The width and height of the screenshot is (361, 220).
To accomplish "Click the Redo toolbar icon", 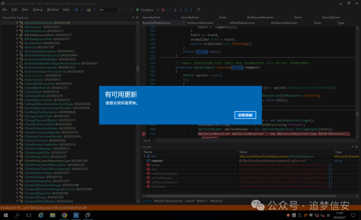I will point(131,10).
